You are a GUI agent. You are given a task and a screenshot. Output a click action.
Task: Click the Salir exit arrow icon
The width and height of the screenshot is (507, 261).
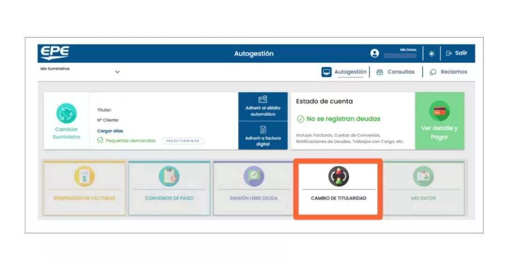(449, 54)
